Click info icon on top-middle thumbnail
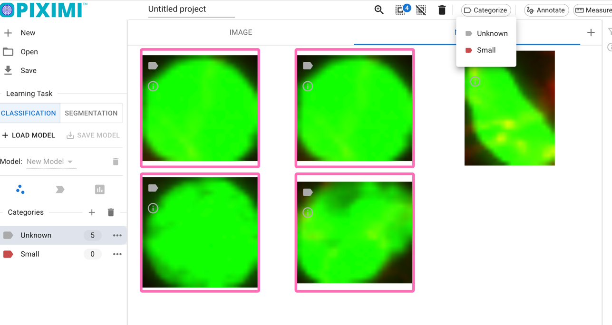The width and height of the screenshot is (612, 325). coord(308,86)
